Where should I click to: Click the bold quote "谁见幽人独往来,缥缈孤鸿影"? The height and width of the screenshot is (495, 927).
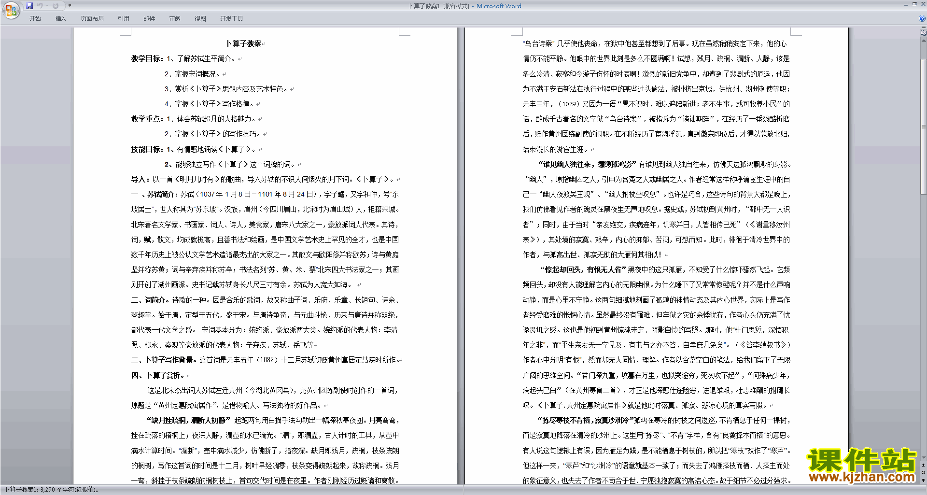pos(588,164)
